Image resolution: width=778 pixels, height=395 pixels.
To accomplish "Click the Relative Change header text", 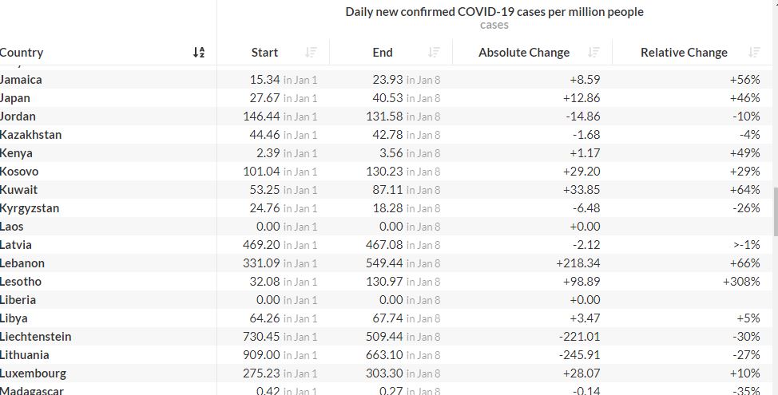I will tap(684, 53).
